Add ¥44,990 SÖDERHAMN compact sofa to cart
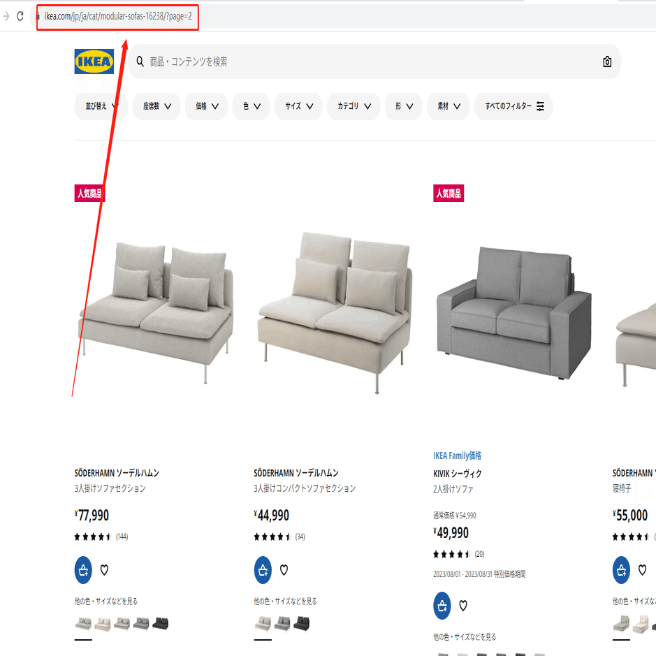656x656 pixels. [263, 570]
